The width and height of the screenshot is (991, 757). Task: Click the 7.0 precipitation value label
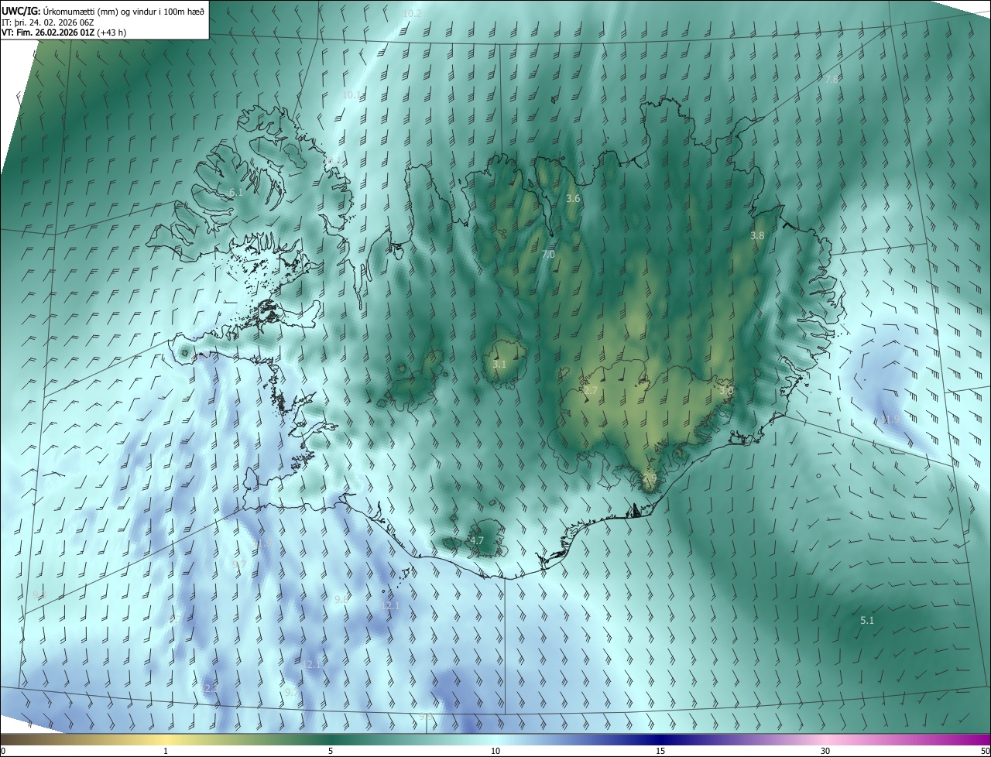pos(548,255)
